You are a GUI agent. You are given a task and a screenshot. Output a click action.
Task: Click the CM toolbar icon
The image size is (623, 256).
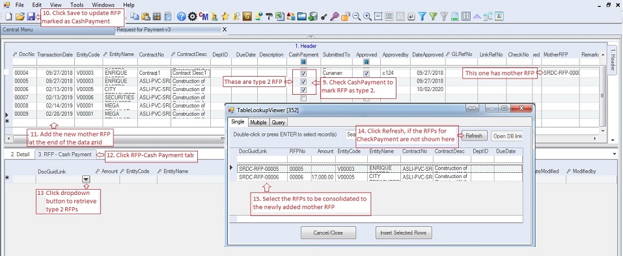coord(203,16)
